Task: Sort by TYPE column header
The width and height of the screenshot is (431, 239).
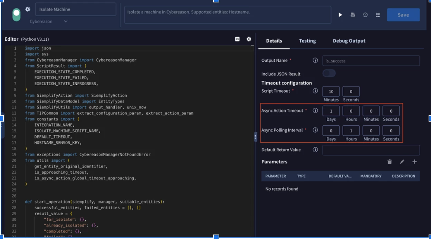Action: pos(301,176)
